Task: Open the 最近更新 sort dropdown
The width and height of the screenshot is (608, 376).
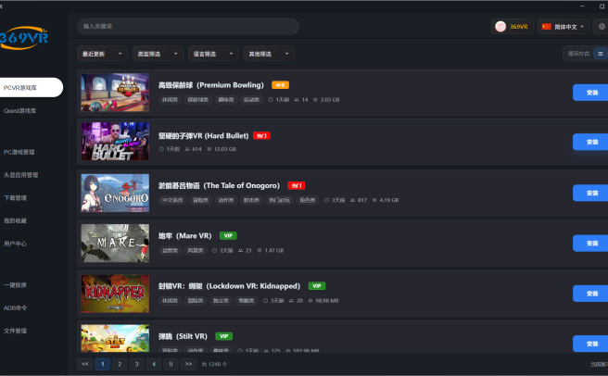Action: point(102,54)
